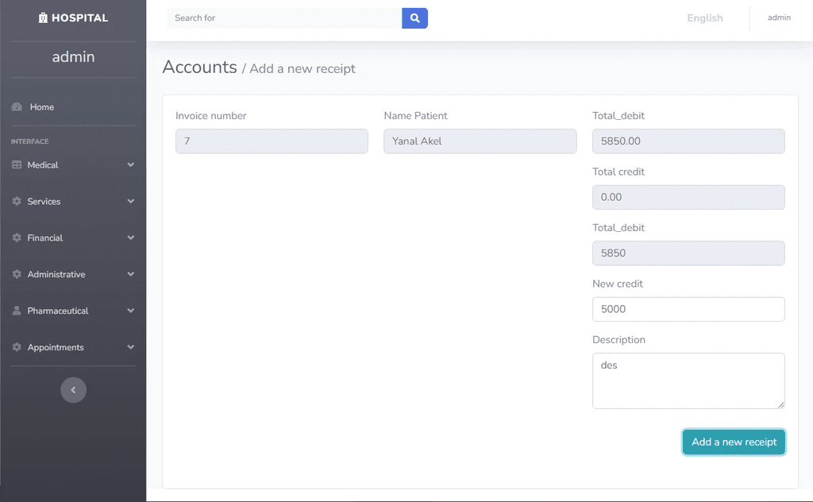Click the Search for text box

[285, 18]
